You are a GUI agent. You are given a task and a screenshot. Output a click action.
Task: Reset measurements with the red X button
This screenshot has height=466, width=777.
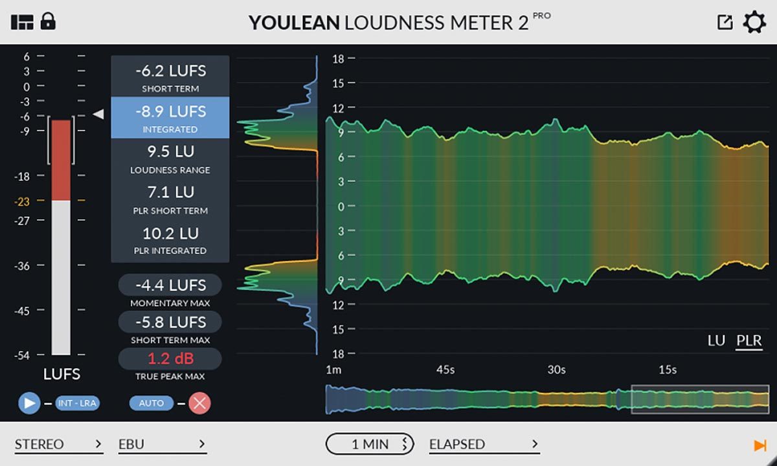point(199,403)
